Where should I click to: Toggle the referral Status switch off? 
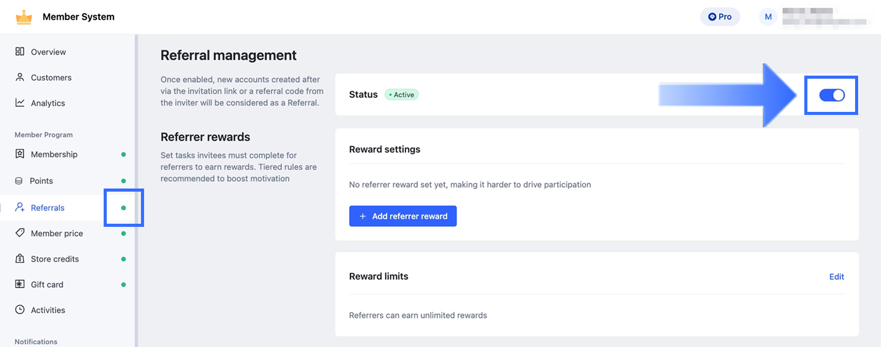coord(831,95)
